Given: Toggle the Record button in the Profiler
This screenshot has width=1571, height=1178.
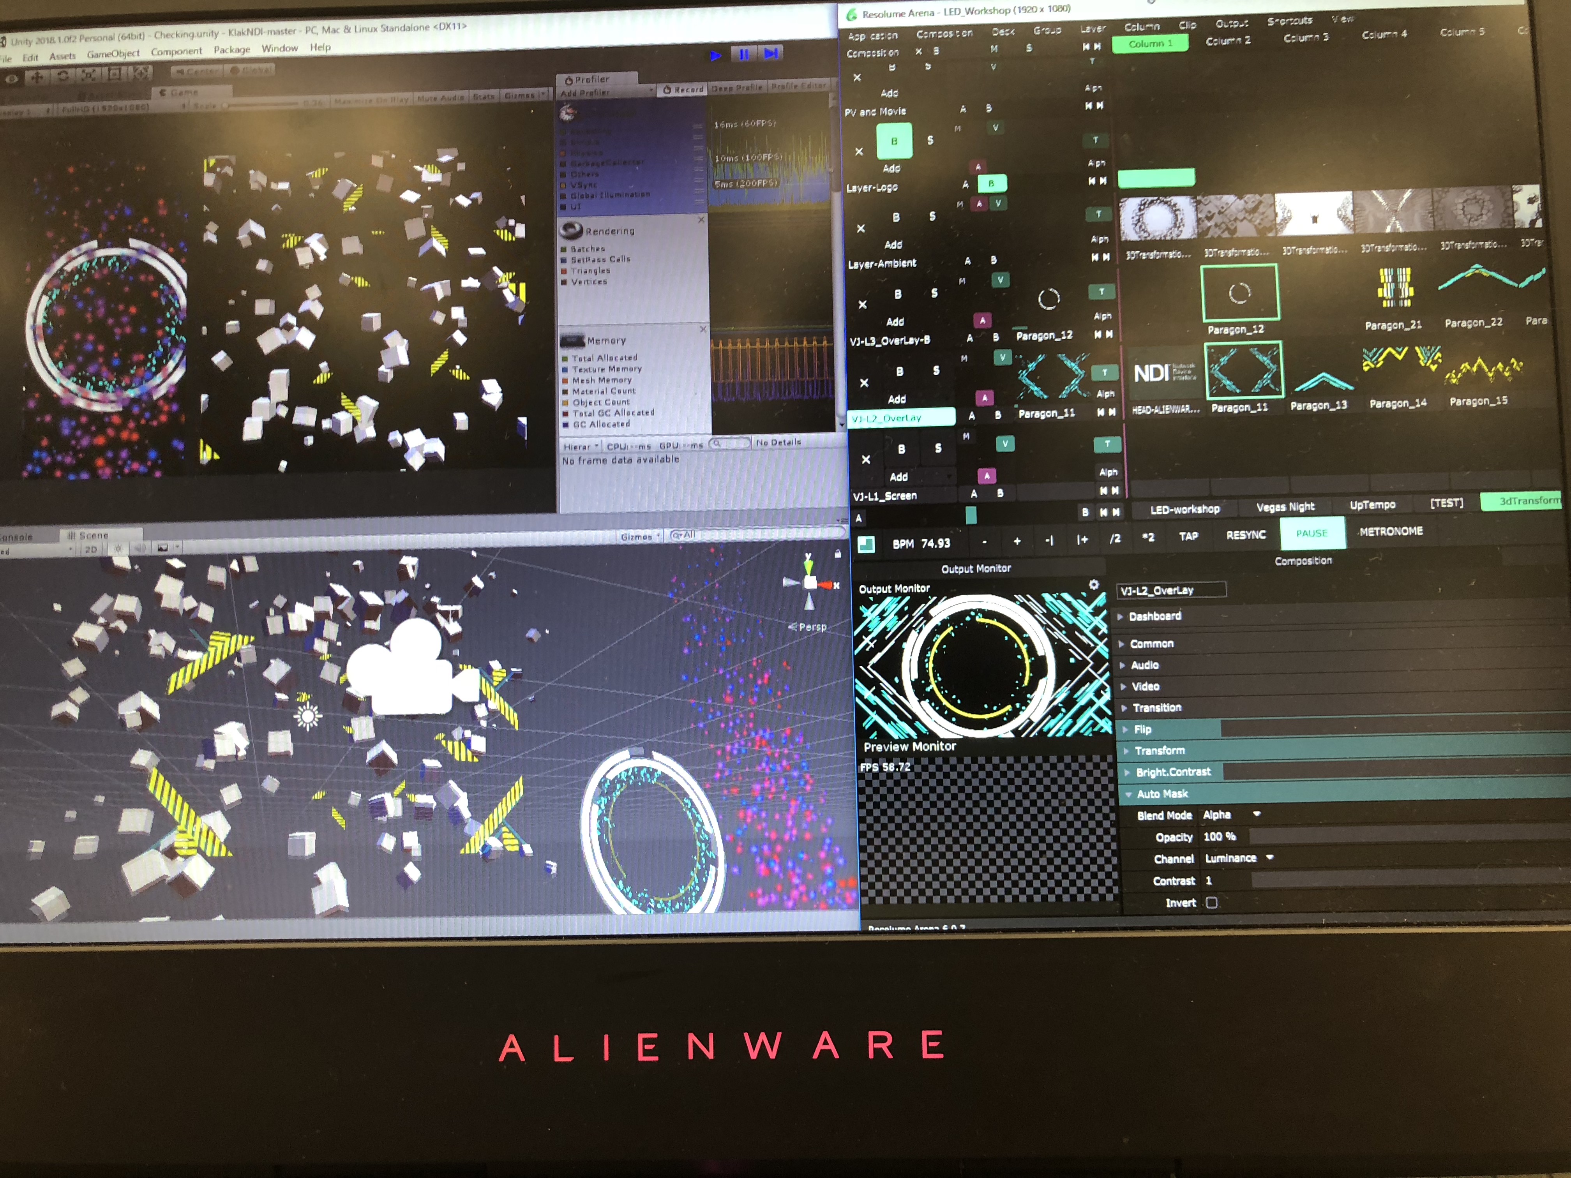Looking at the screenshot, I should tap(683, 90).
